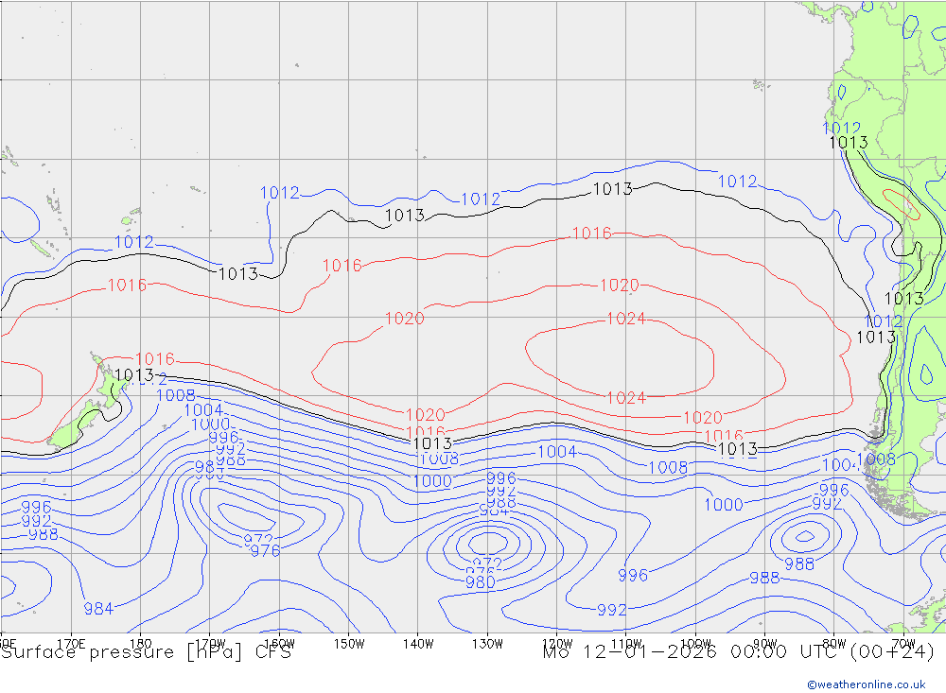Select the upper 1024 isobar label

coord(626,319)
